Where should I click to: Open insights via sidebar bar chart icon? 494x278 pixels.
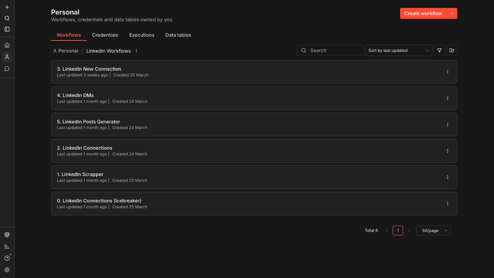(x=7, y=247)
